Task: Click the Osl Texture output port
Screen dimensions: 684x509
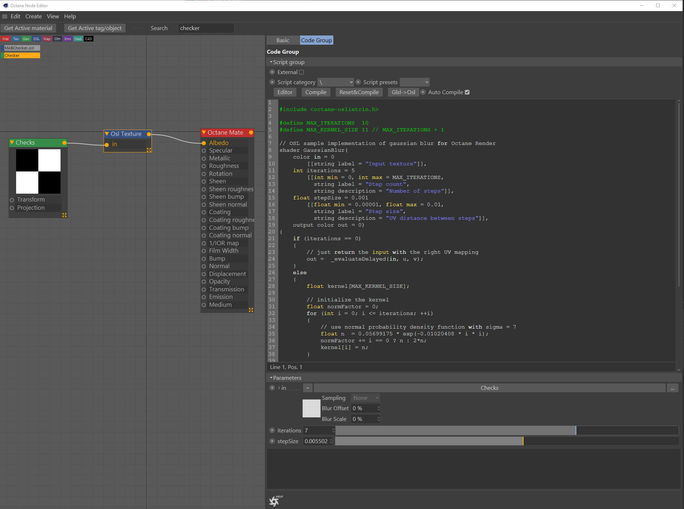Action: [x=149, y=134]
